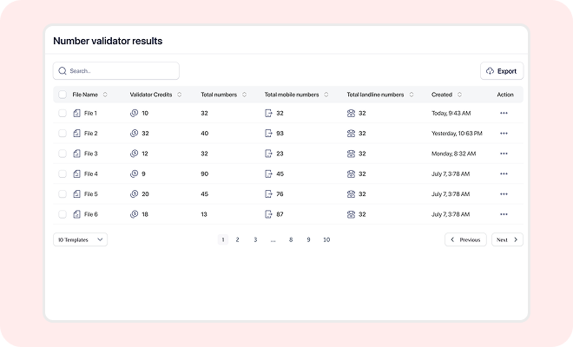
Task: Click mobile numbers value 93 in File 2 row
Action: (280, 134)
